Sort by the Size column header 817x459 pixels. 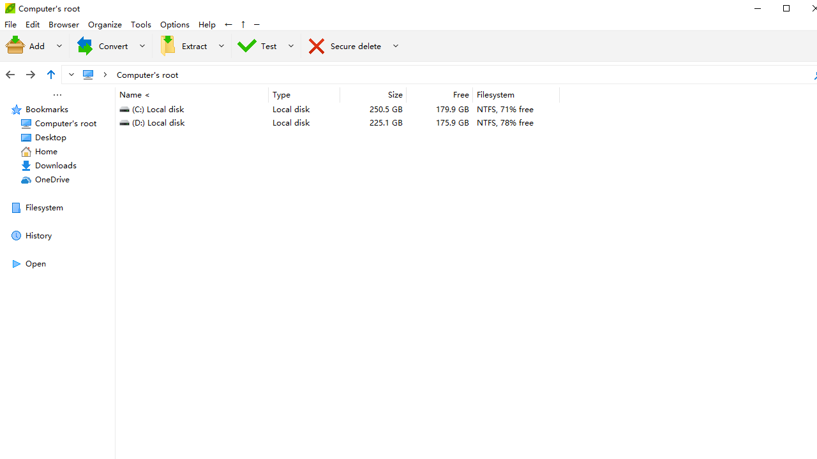pyautogui.click(x=373, y=95)
